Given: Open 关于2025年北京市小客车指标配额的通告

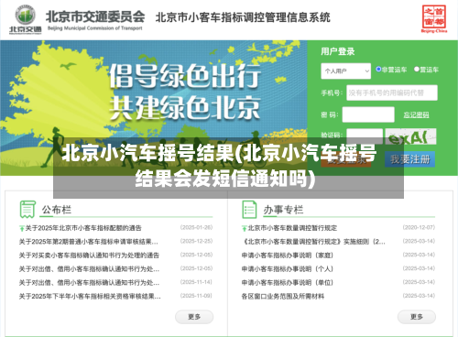Looking at the screenshot, I should [x=83, y=228].
